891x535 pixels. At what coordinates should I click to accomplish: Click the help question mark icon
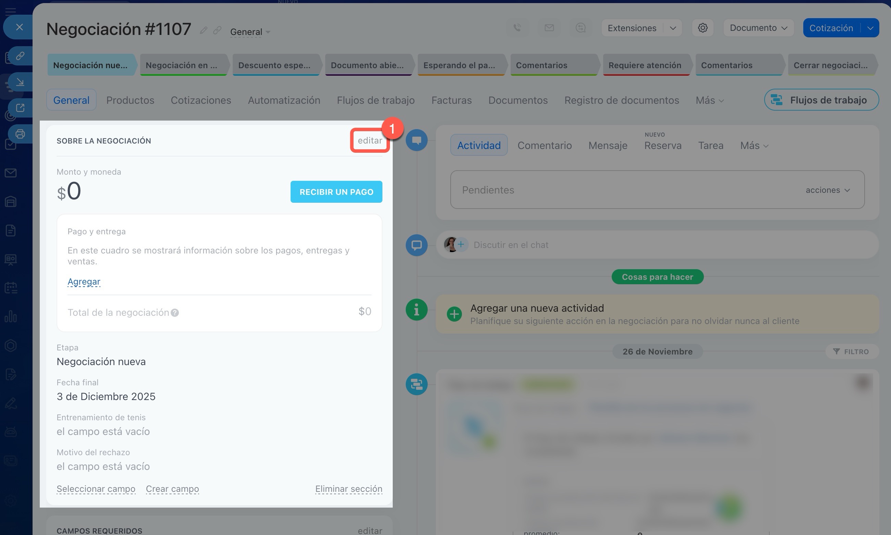coord(175,313)
